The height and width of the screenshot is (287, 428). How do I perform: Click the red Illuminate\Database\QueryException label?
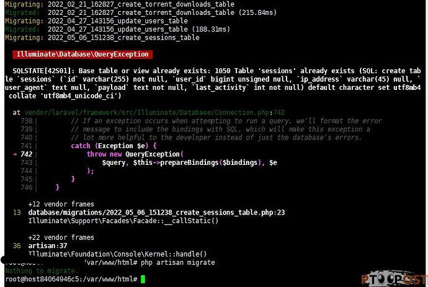(x=82, y=55)
